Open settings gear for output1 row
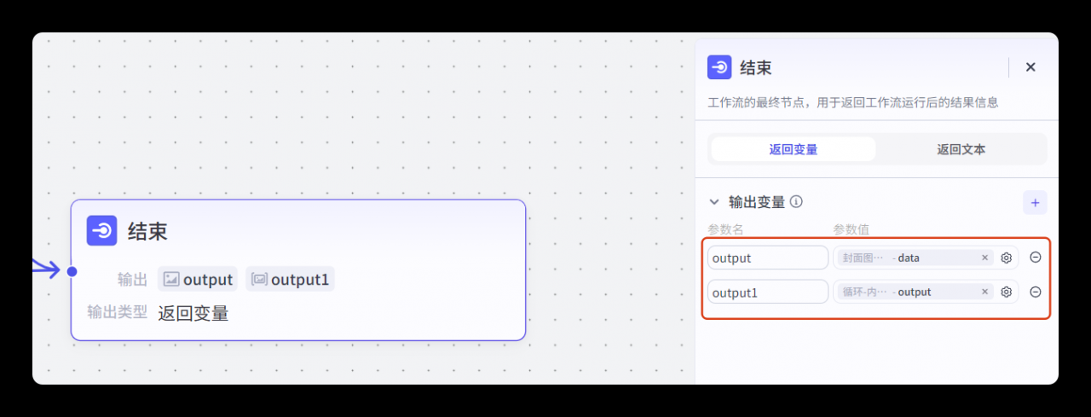Viewport: 1091px width, 417px height. pos(1006,292)
